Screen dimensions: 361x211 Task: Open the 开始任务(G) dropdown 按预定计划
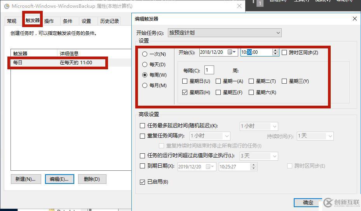coord(225,33)
